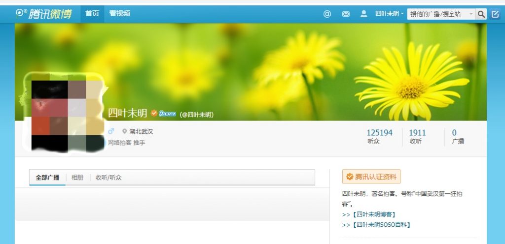Image resolution: width=505 pixels, height=244 pixels.
Task: Click the 腾讯认证资料 button
Action: tap(371, 177)
